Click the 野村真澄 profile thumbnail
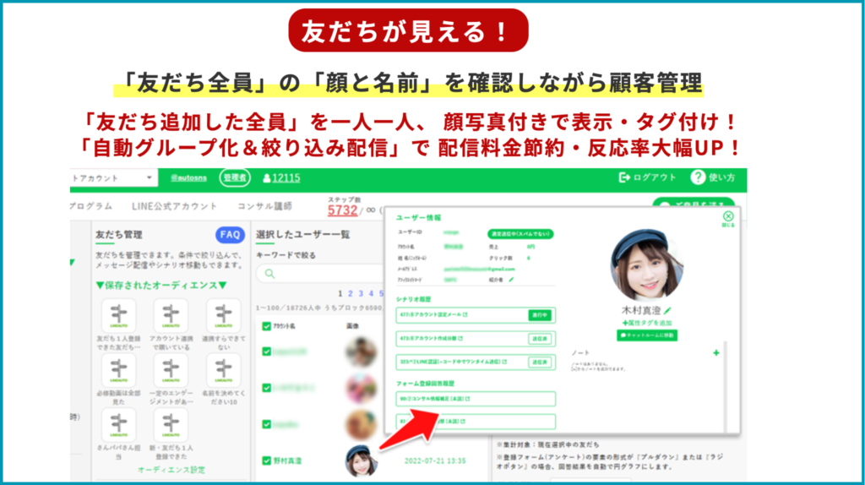 coord(362,460)
